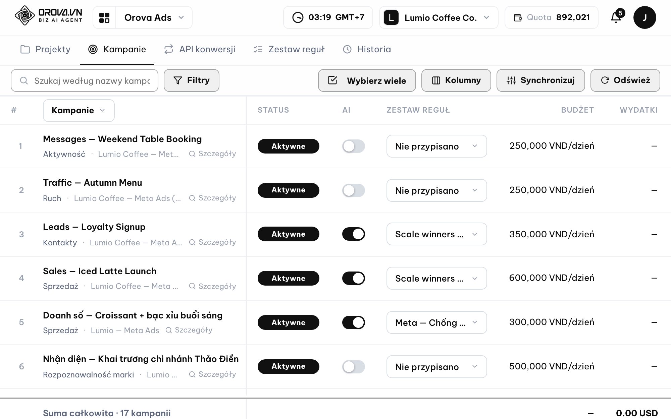Open the Orova Ads product dropdown
The height and width of the screenshot is (419, 671).
(x=154, y=17)
